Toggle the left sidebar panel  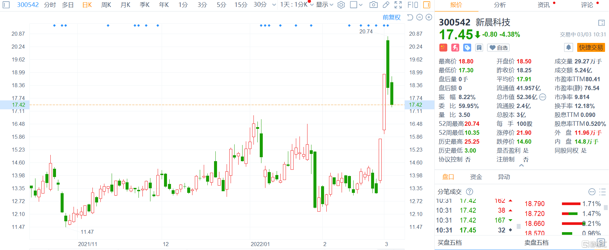click(x=6, y=5)
